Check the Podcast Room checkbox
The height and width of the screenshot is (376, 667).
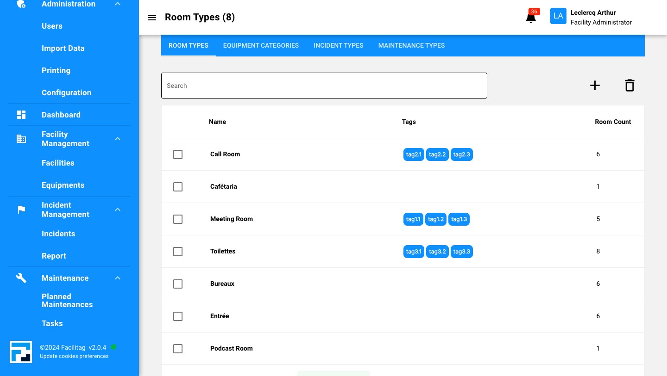[178, 349]
